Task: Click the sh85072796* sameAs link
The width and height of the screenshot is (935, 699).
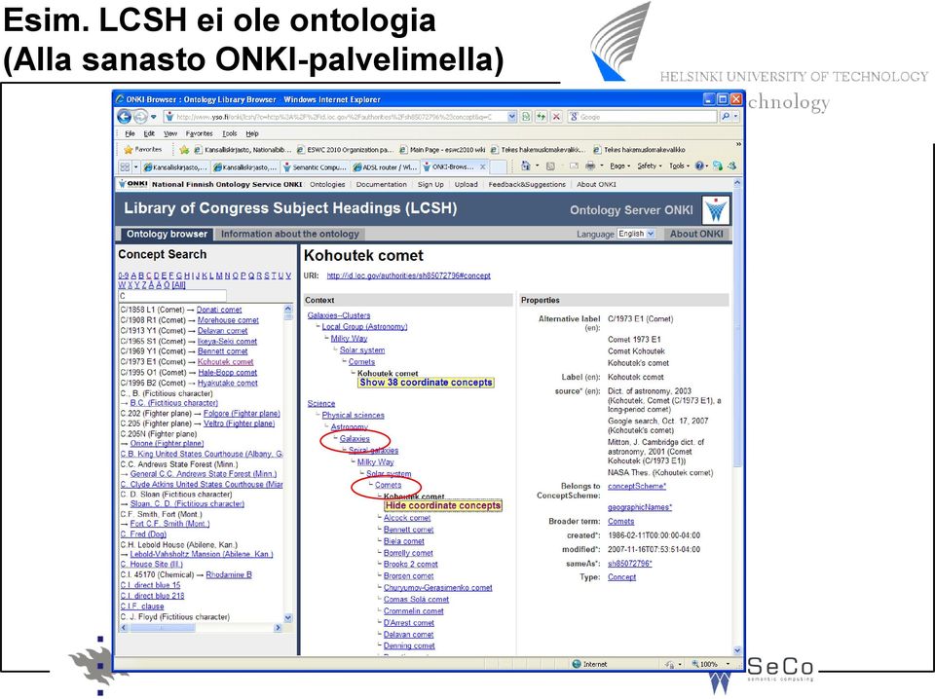Action: [x=630, y=563]
